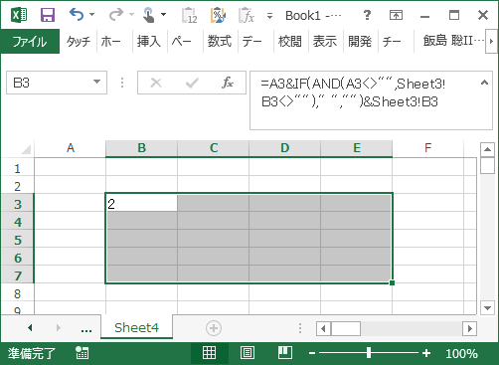Open Excel Help question mark
The height and width of the screenshot is (365, 499).
[x=367, y=15]
